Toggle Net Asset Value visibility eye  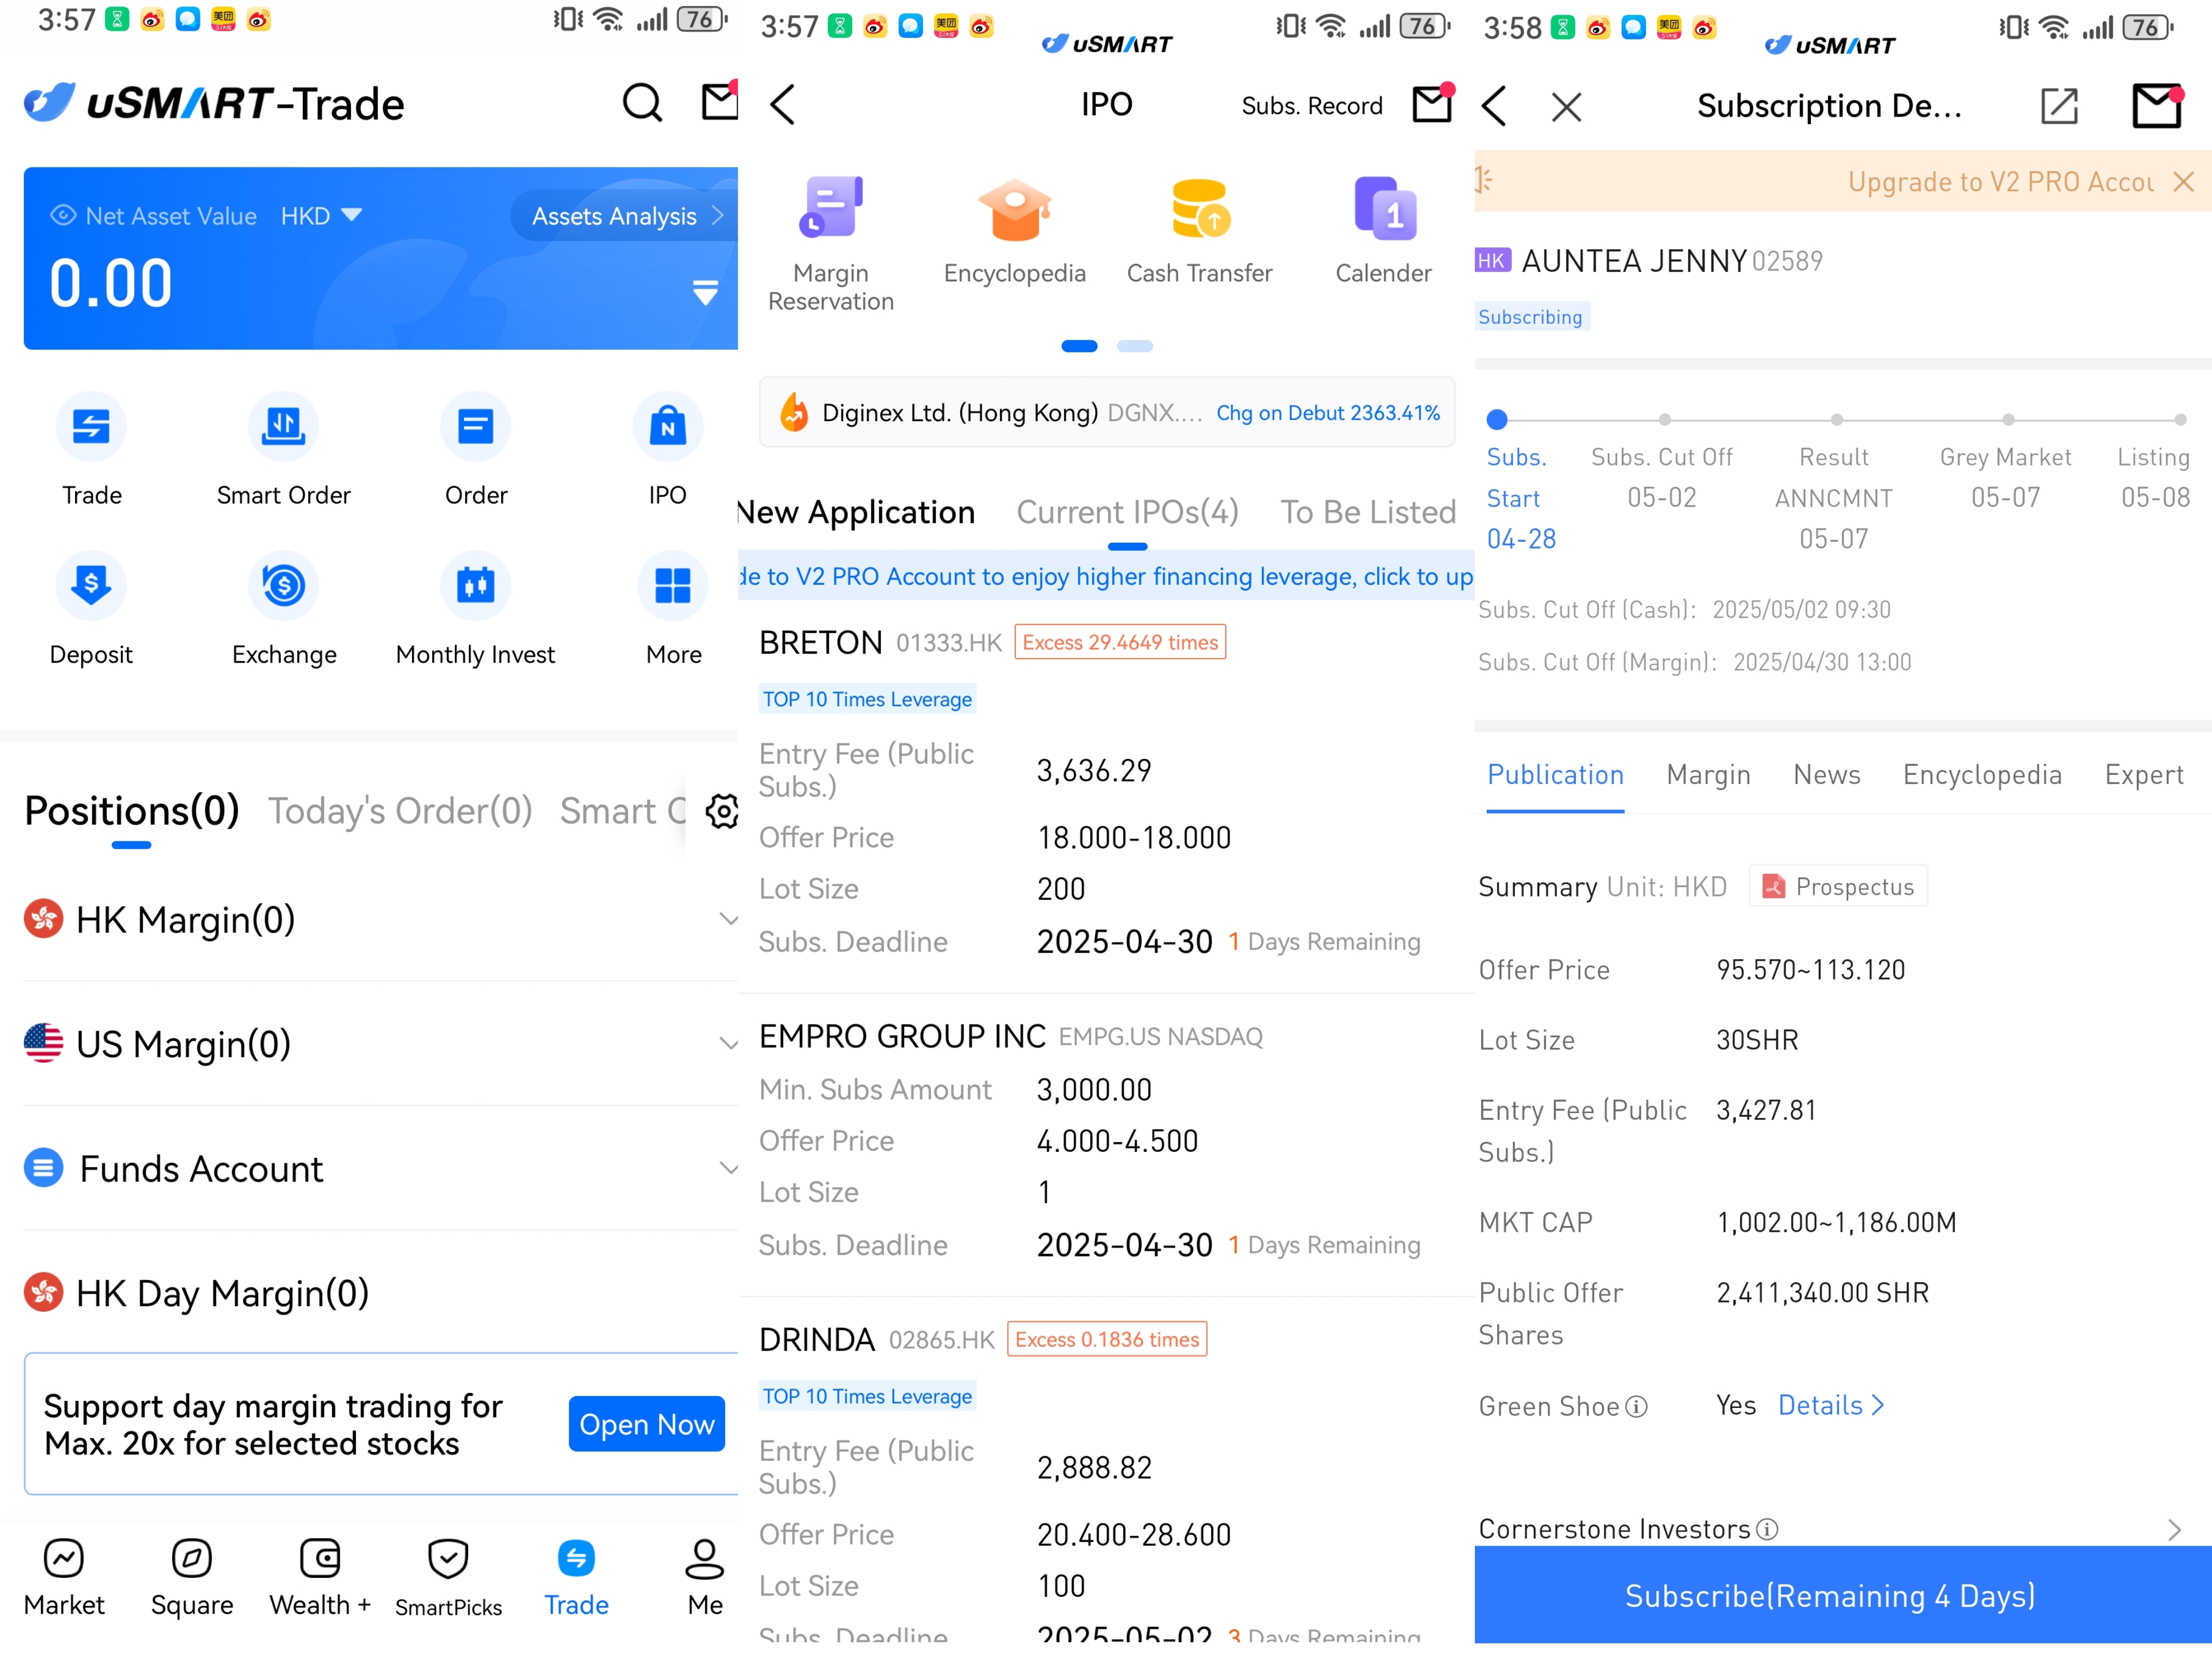pos(63,215)
